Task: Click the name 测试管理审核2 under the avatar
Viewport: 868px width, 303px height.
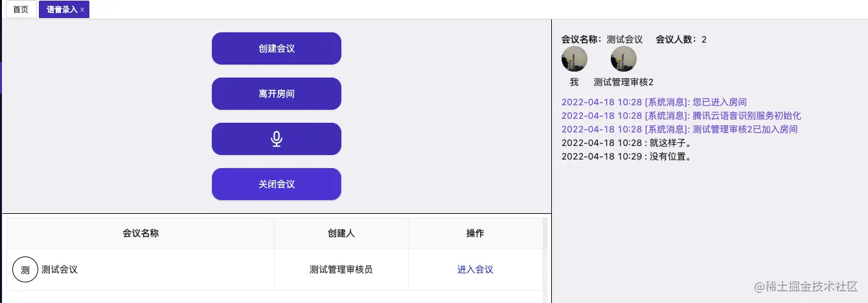Action: [624, 82]
